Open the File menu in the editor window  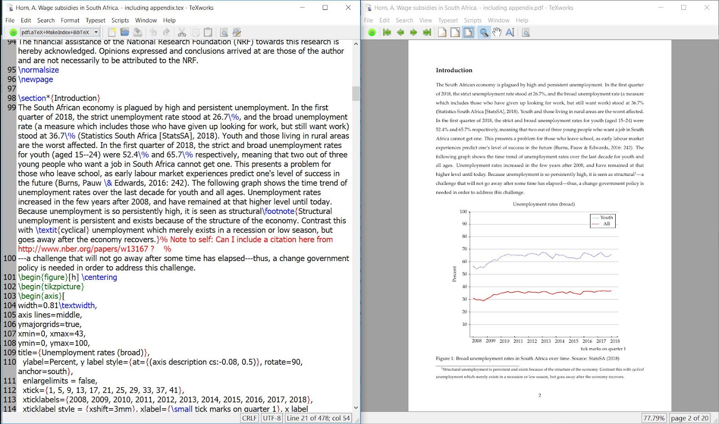pos(10,20)
